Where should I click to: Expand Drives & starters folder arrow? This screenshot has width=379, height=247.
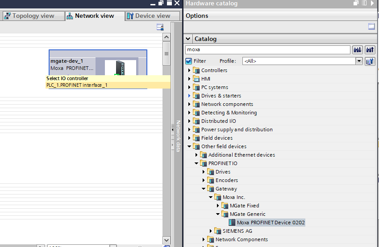[x=189, y=96]
